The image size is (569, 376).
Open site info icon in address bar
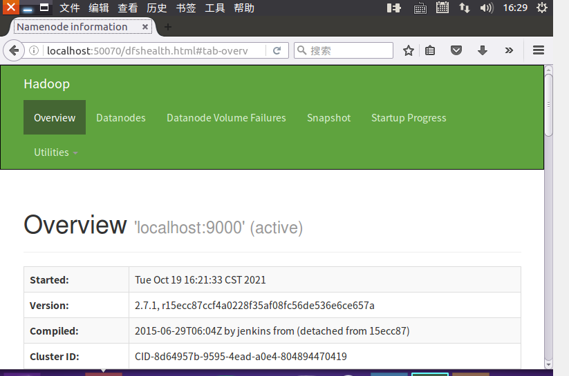pyautogui.click(x=34, y=50)
